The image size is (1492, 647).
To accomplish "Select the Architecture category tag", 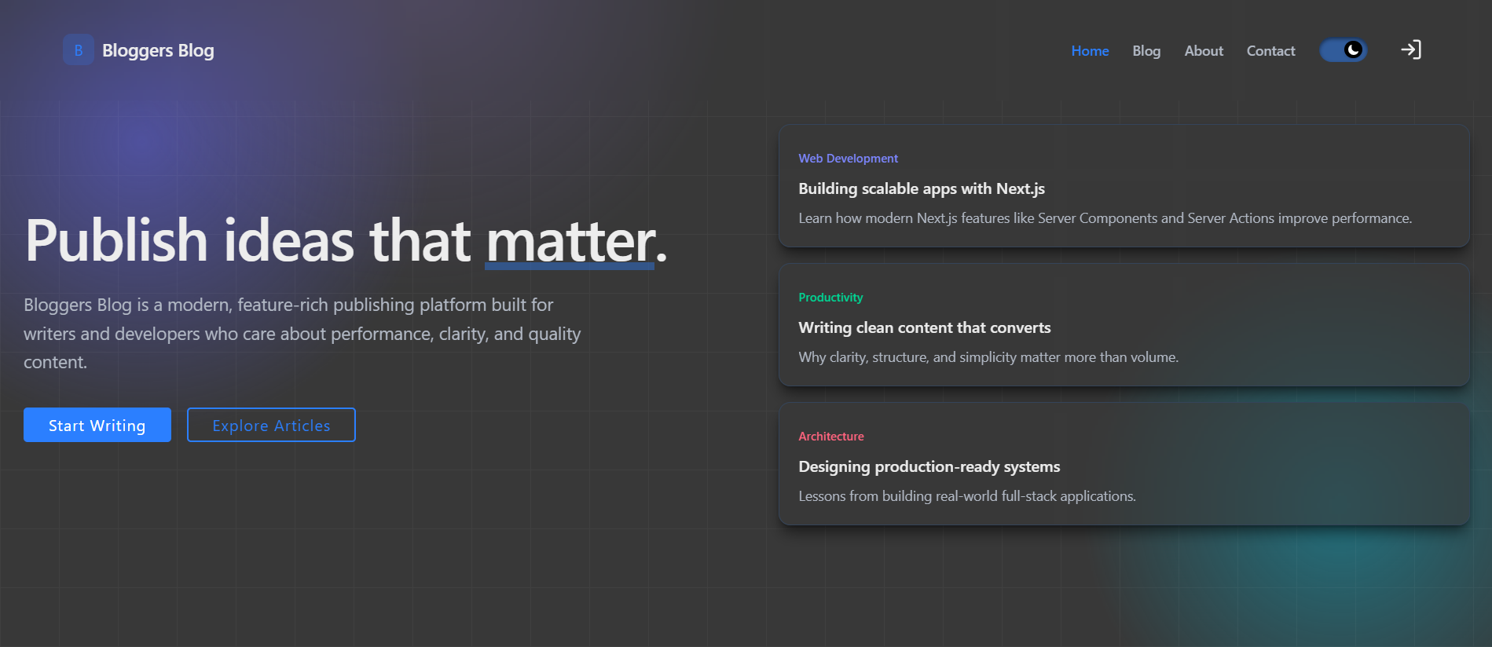I will click(x=831, y=437).
